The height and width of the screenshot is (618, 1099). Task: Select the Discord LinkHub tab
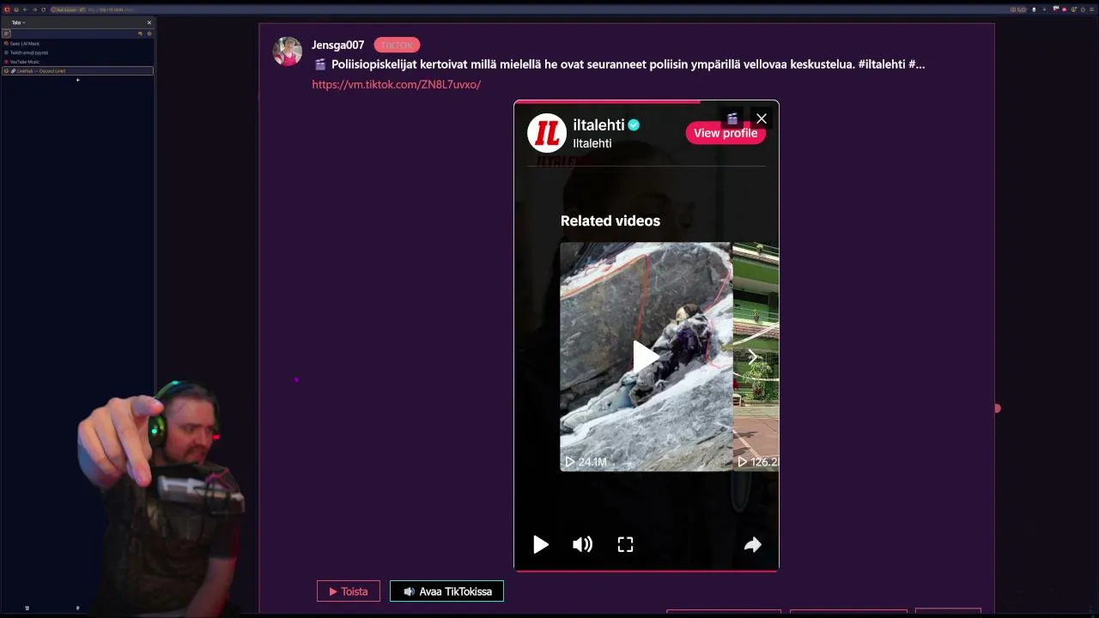click(77, 70)
